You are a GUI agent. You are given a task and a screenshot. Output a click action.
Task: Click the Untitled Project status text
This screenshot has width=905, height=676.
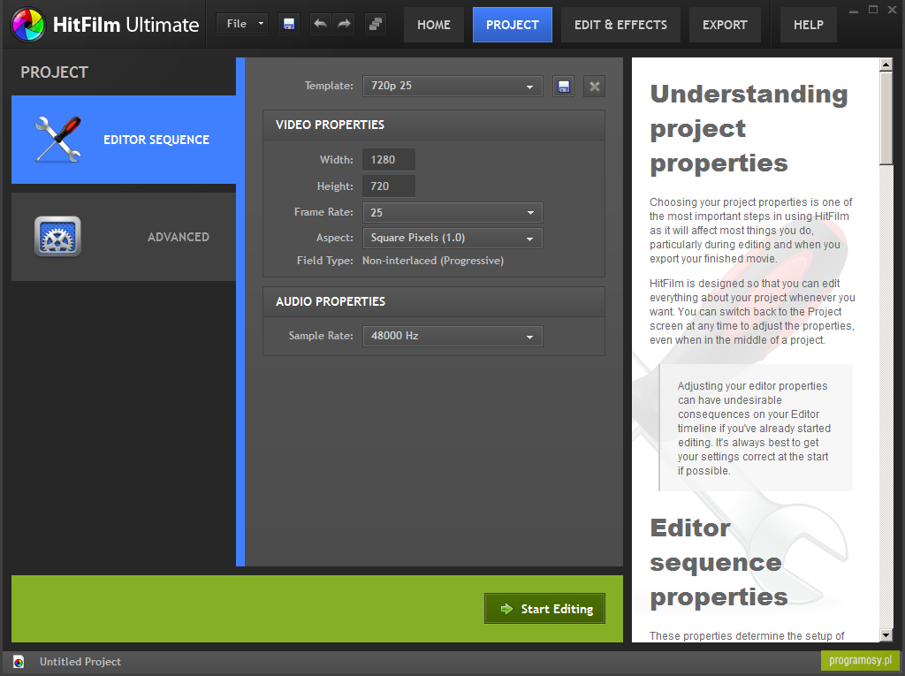coord(80,662)
